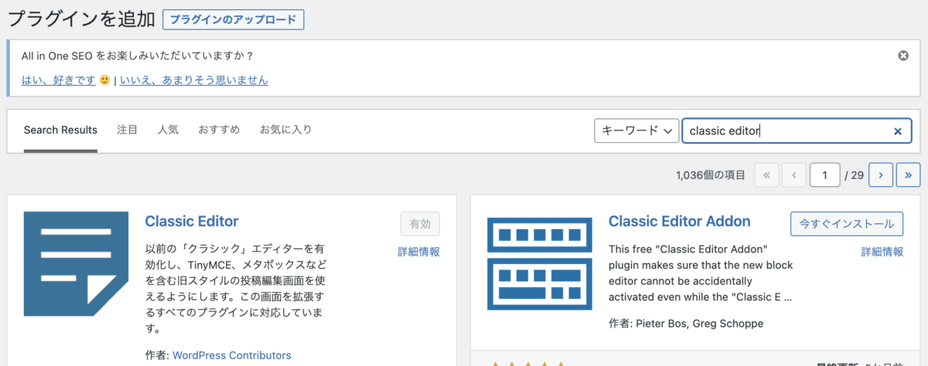Viewport: 928px width, 366px height.
Task: Clear the classic editor search text
Action: pos(898,131)
